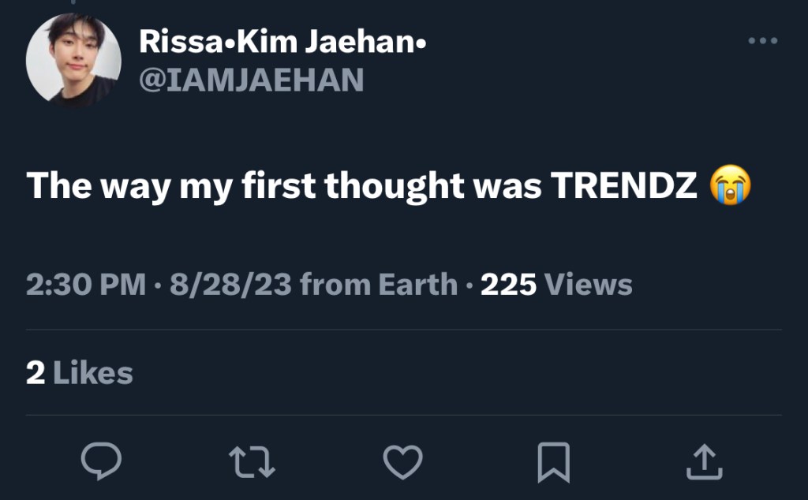Show who liked via '2 Likes'
The width and height of the screenshot is (808, 500).
click(x=79, y=372)
